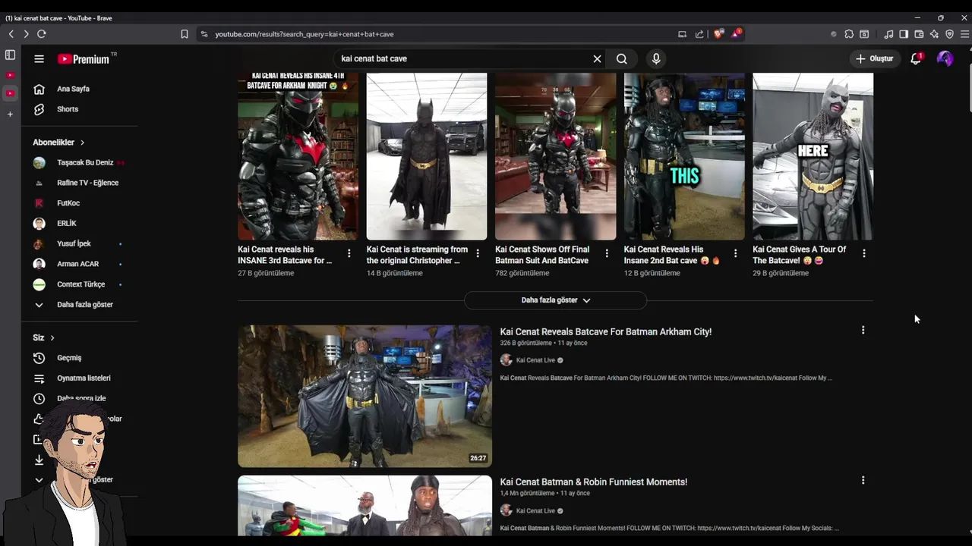Open a new vertical tab with the plus
Viewport: 972px width, 546px height.
10,114
